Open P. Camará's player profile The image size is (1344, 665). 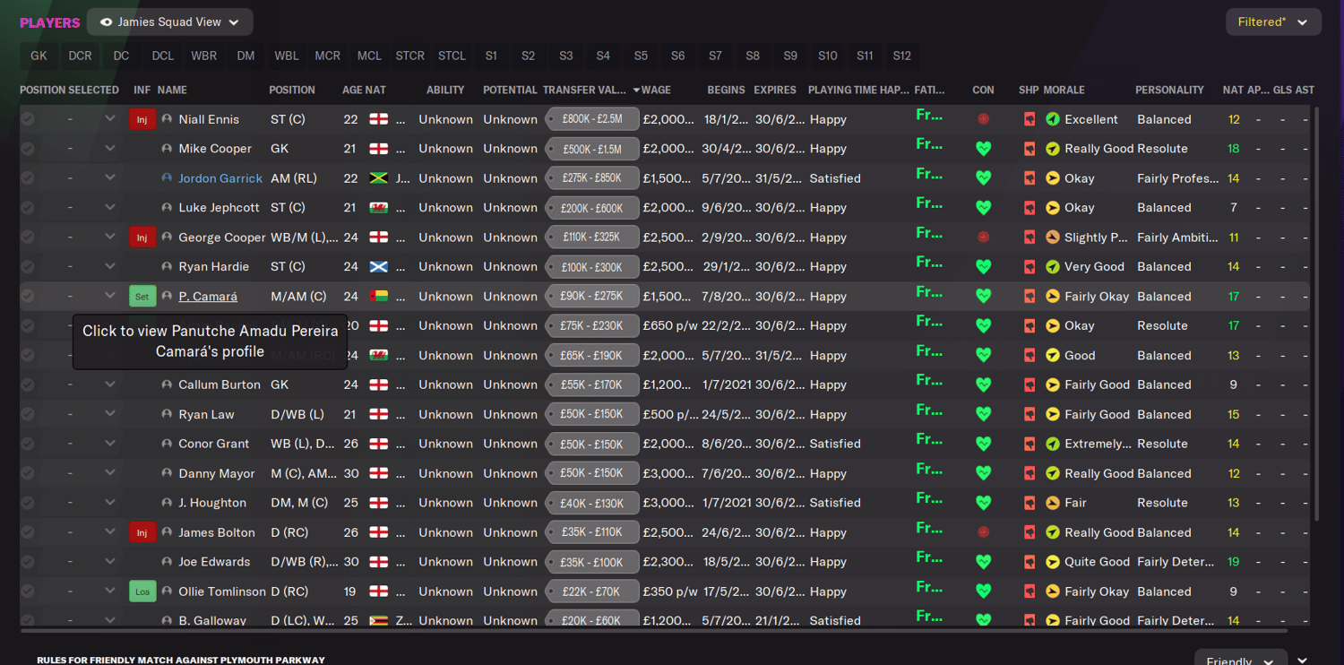click(208, 297)
